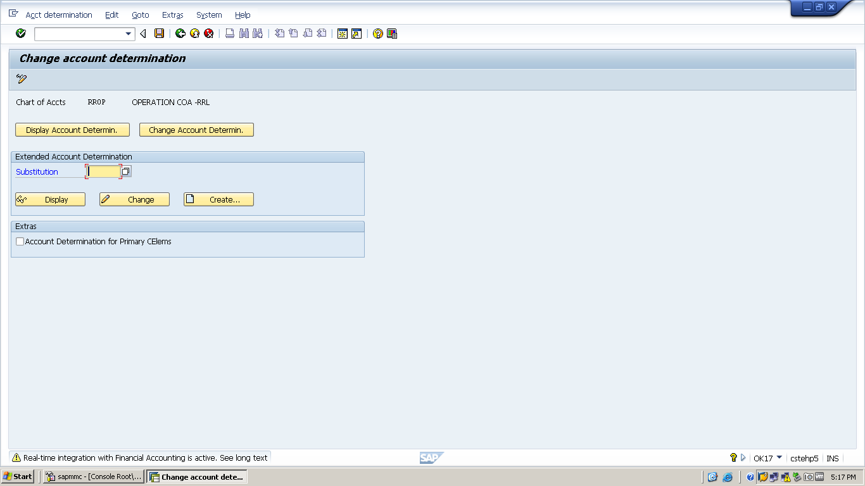
Task: Open the Edit menu
Action: click(x=112, y=15)
